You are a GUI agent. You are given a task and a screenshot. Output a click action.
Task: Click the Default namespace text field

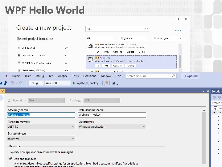(112, 115)
